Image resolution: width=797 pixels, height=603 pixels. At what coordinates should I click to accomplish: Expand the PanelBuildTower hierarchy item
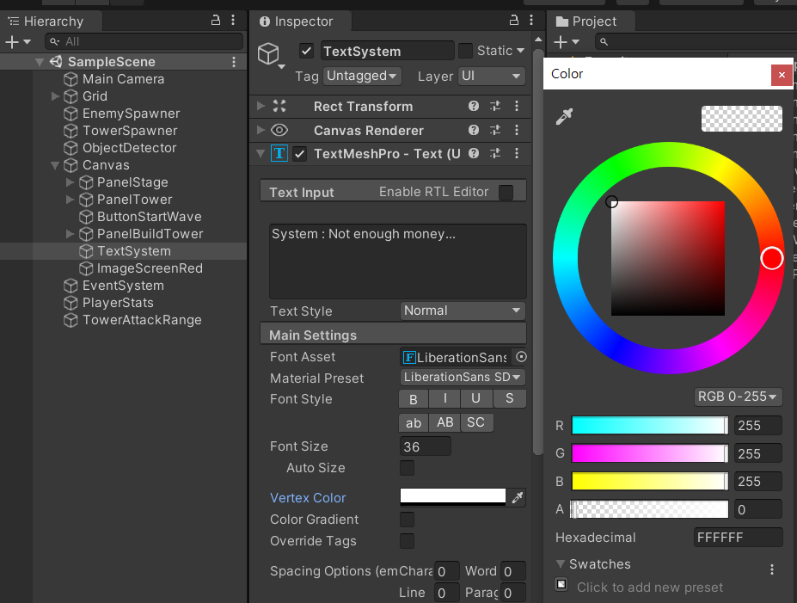point(71,234)
